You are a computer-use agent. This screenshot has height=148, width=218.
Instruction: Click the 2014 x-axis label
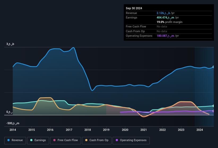(x=13, y=130)
